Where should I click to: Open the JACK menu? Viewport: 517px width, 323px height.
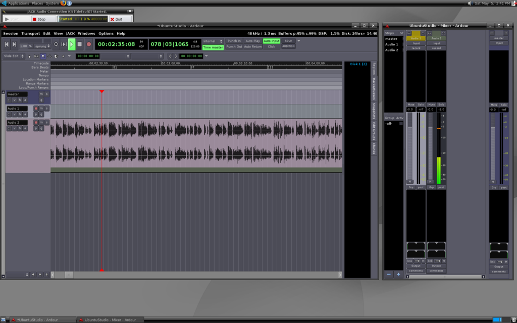point(70,33)
